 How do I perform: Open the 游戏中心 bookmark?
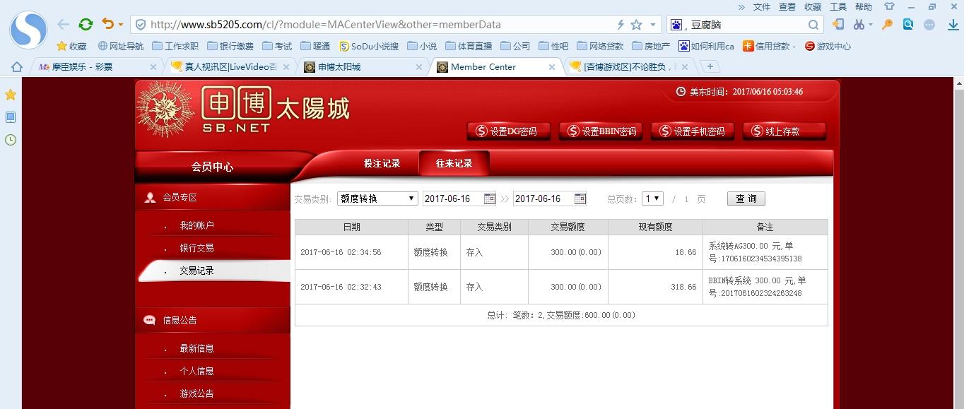(x=828, y=46)
